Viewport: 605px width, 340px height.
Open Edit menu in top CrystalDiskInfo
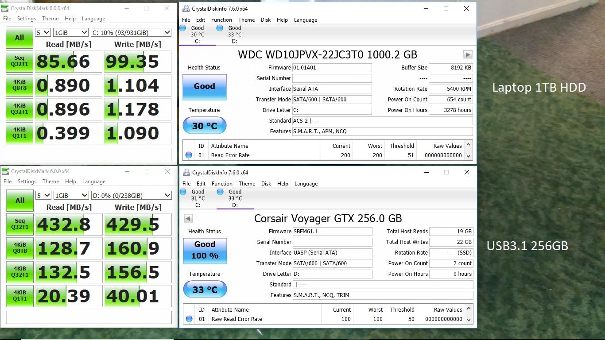(x=201, y=20)
